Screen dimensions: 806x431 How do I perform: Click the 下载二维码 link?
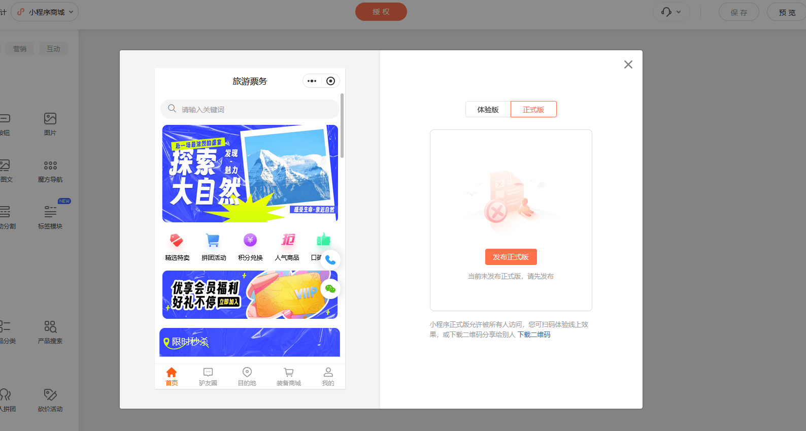coord(533,335)
